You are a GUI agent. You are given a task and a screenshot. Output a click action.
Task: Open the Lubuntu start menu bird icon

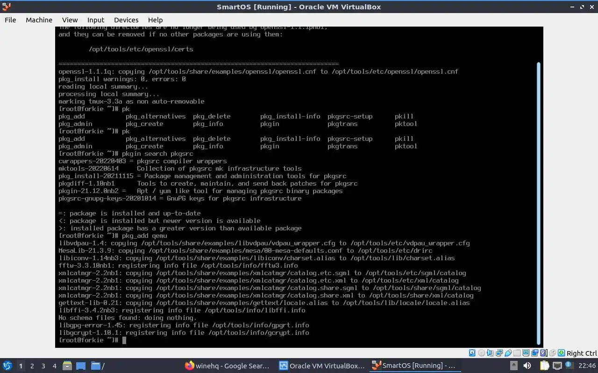pos(7,366)
